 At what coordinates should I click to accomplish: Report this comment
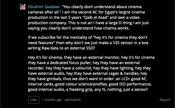point(165,100)
